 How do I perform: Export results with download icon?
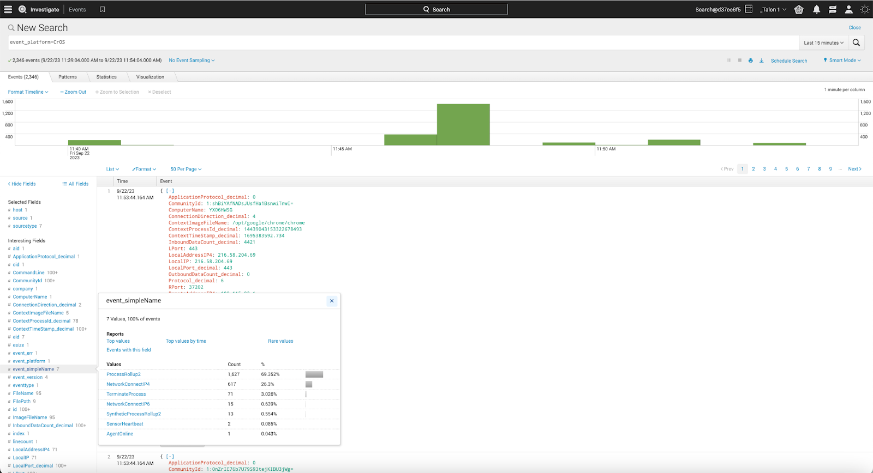click(x=761, y=60)
